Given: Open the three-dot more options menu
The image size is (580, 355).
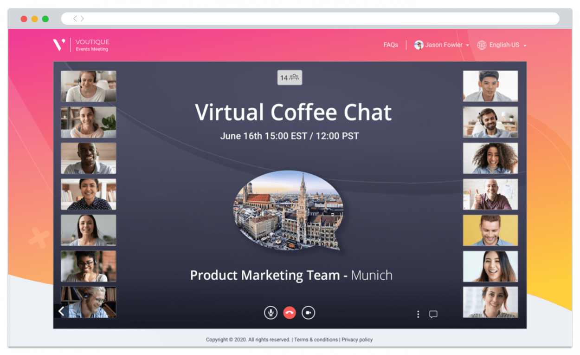Looking at the screenshot, I should 418,315.
